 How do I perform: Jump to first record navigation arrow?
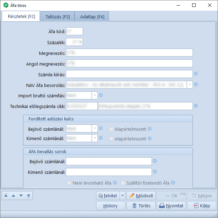[6, 196]
